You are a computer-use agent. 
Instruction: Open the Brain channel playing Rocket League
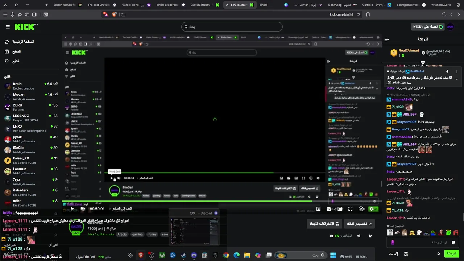pos(31,86)
